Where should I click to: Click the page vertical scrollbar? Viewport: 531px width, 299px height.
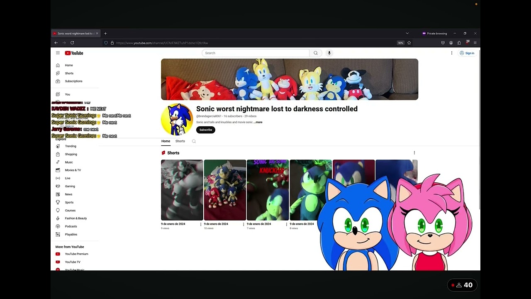(x=479, y=129)
